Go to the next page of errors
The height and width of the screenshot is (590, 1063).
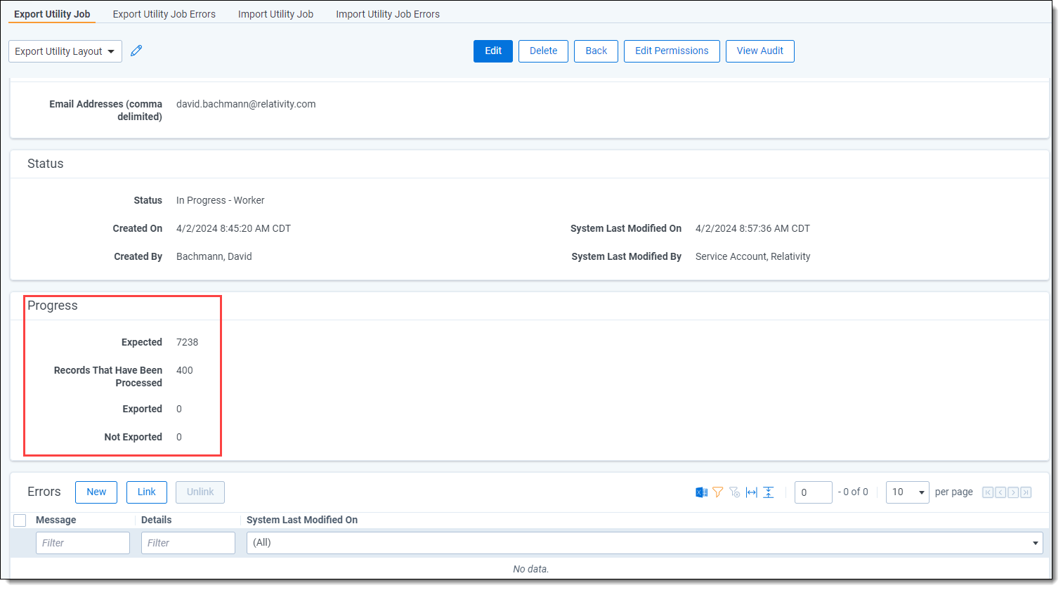tap(1013, 492)
